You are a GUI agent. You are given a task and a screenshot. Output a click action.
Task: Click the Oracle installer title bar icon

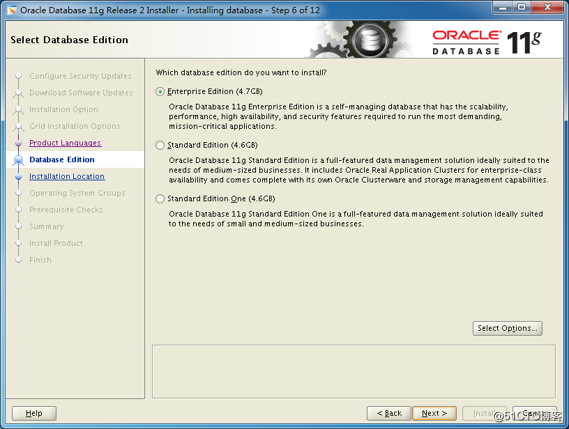click(x=12, y=10)
